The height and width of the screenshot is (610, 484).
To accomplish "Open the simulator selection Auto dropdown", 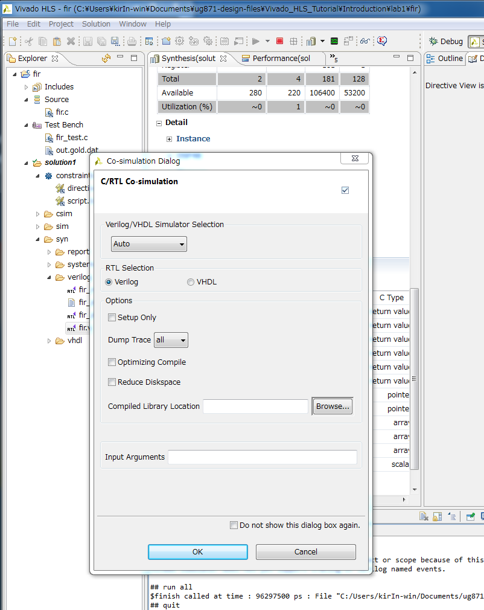I will click(x=149, y=244).
